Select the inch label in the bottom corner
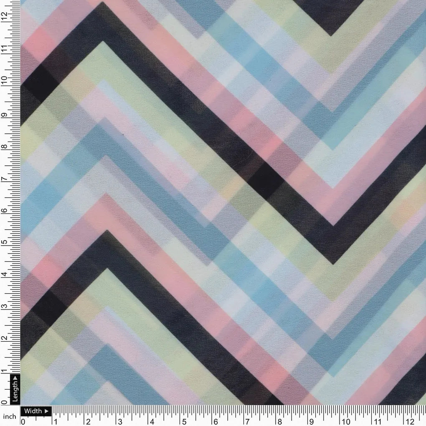Viewport: 426px width, 426px height. tap(9, 416)
